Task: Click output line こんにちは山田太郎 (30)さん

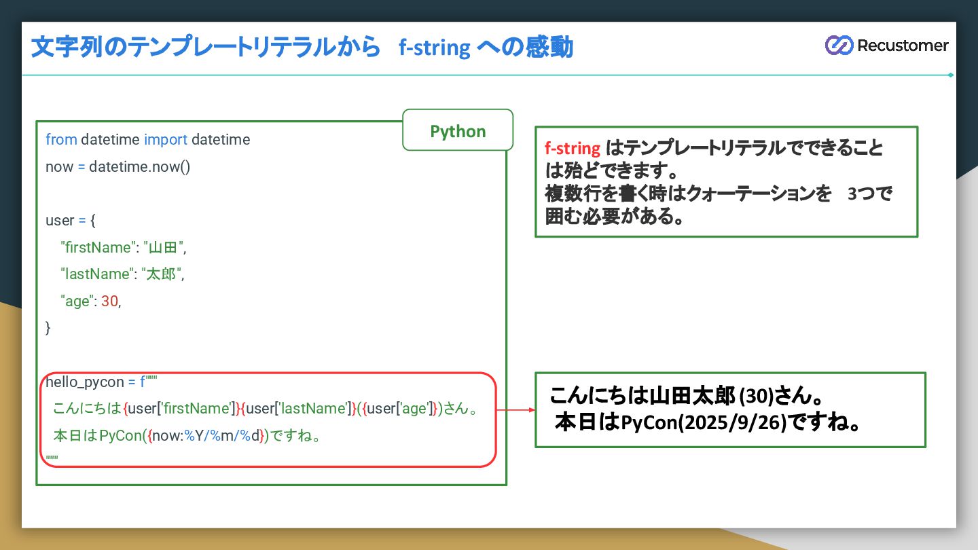Action: (x=687, y=396)
